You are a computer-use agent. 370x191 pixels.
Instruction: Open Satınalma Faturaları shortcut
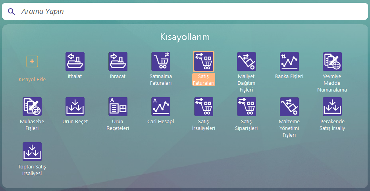pos(161,61)
